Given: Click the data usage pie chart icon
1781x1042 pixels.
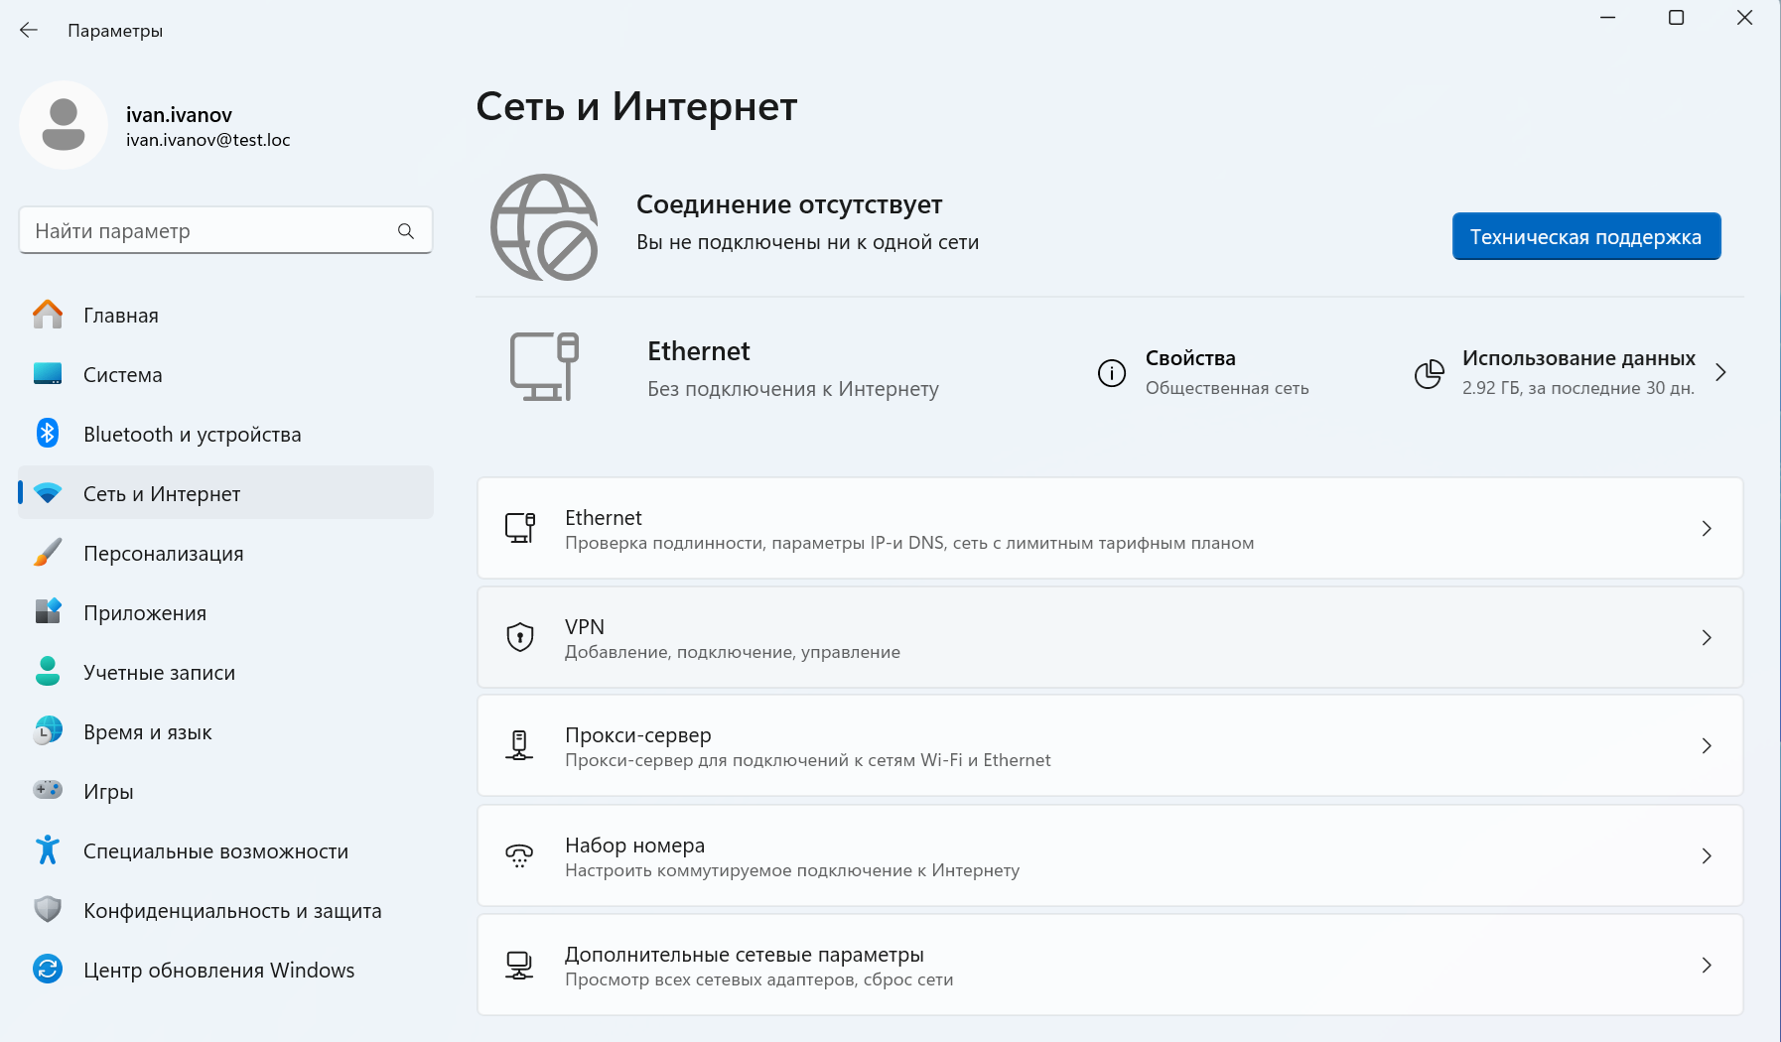Looking at the screenshot, I should [1429, 373].
